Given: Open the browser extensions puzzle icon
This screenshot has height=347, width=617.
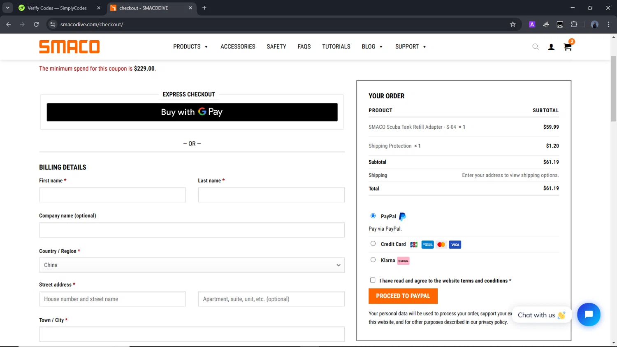Looking at the screenshot, I should [574, 24].
